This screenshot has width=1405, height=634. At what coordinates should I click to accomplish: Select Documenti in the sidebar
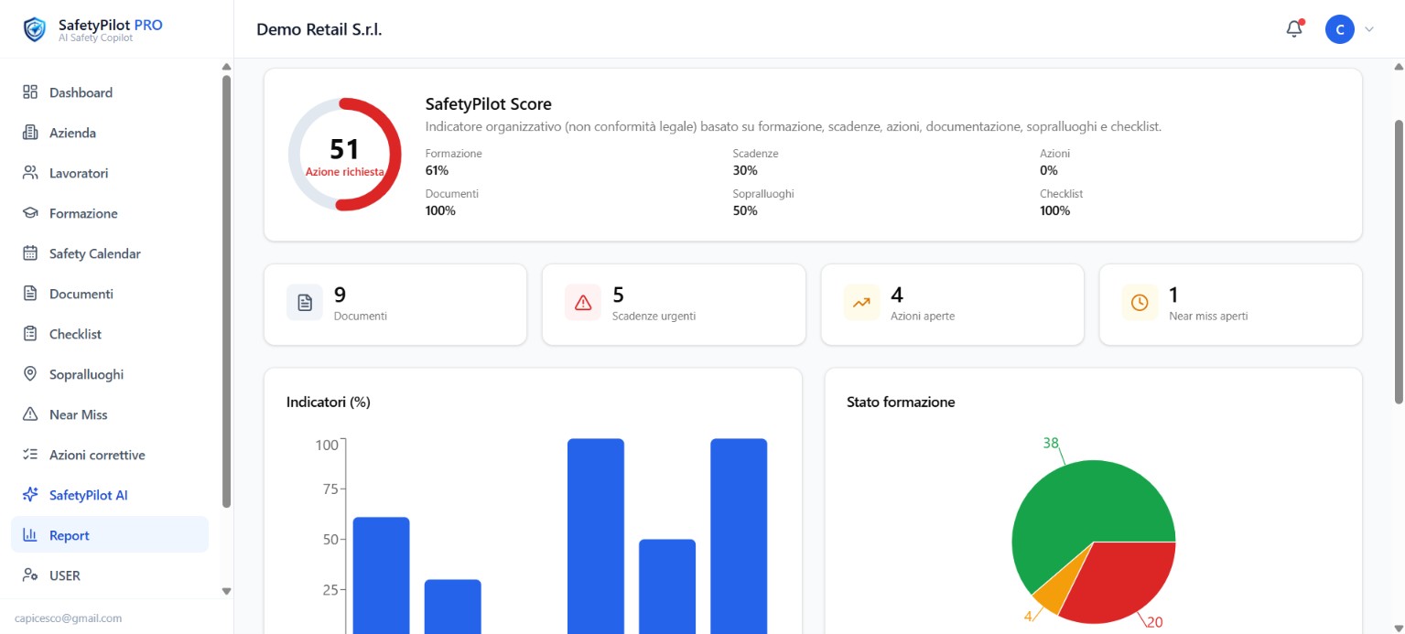tap(110, 294)
